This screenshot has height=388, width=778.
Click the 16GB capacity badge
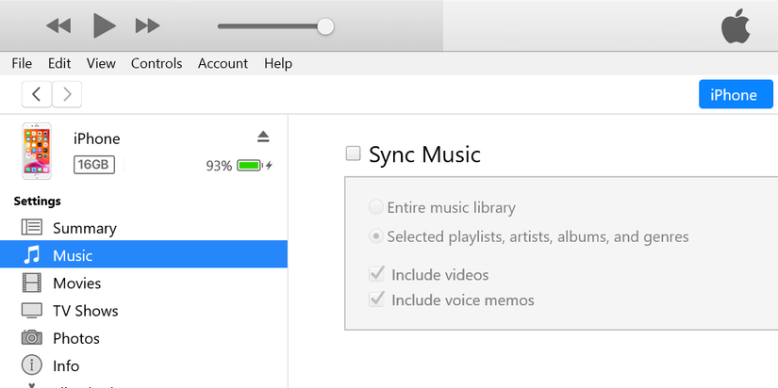point(93,165)
